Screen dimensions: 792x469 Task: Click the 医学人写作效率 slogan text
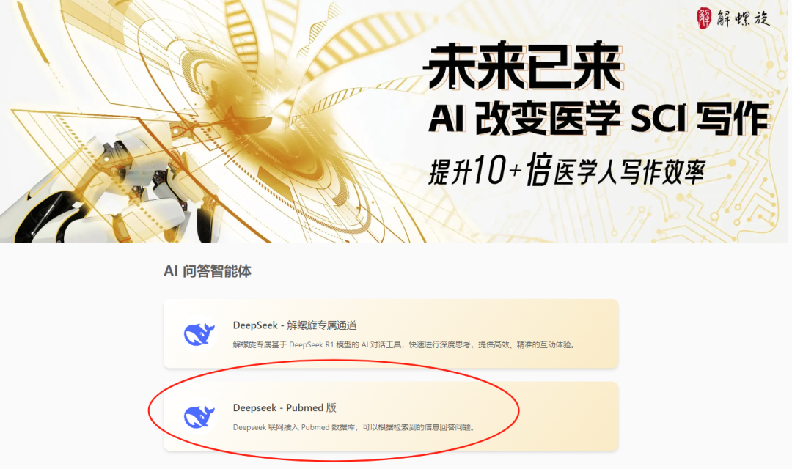(629, 173)
